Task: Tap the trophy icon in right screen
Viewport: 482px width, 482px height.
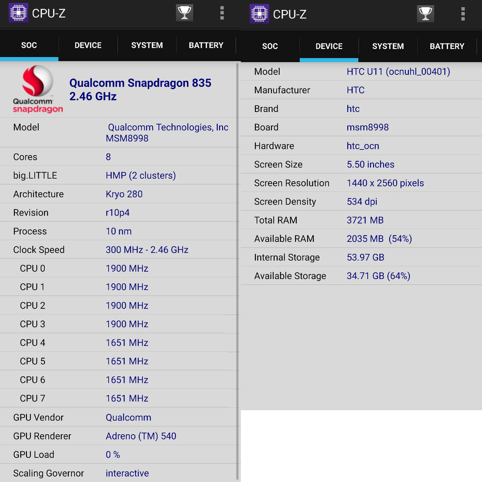Action: pyautogui.click(x=425, y=14)
